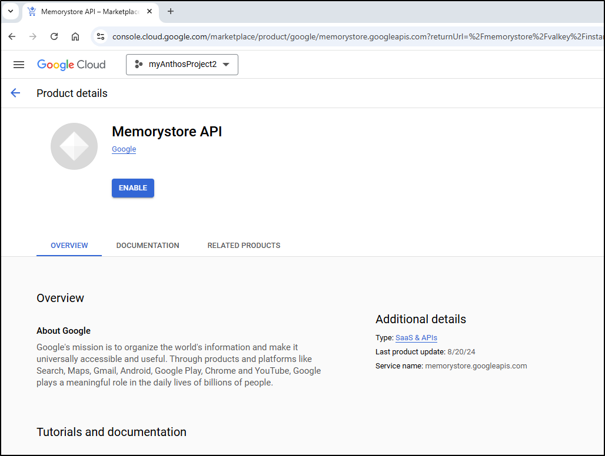The width and height of the screenshot is (605, 456).
Task: Reload the current page
Action: [54, 36]
